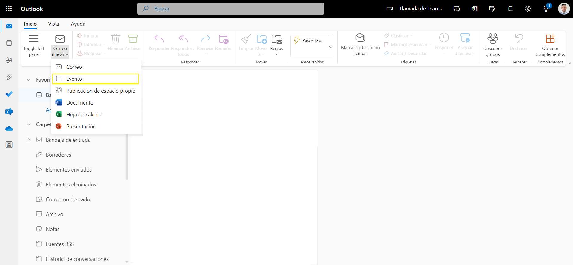Open Yammer in left rail
The image size is (573, 265).
9,112
